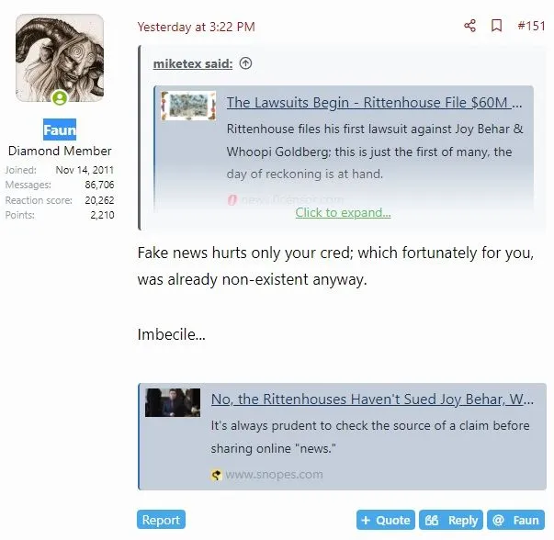Mention the user with the '@ Faun' button
This screenshot has width=554, height=540.
515,520
